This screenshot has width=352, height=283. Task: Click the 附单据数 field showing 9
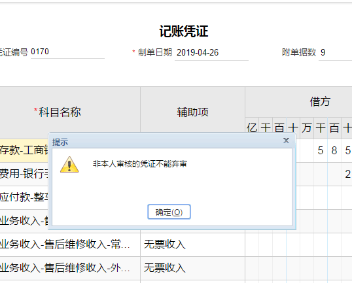[x=335, y=53]
